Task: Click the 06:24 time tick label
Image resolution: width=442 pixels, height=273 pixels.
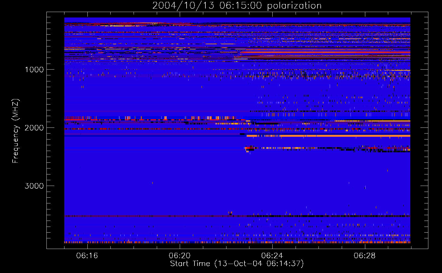Action: 272,256
